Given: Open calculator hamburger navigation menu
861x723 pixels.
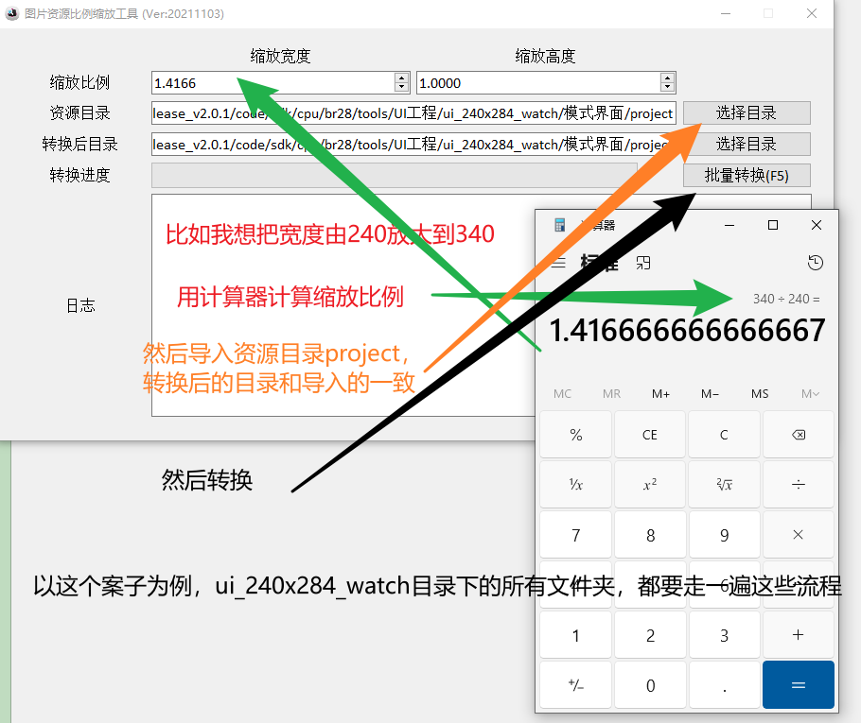Looking at the screenshot, I should [558, 264].
